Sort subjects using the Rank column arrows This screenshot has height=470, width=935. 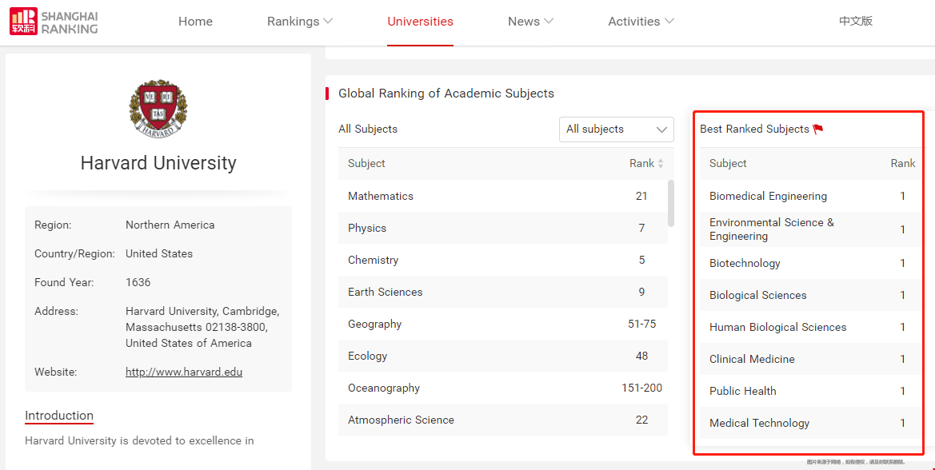(x=661, y=164)
